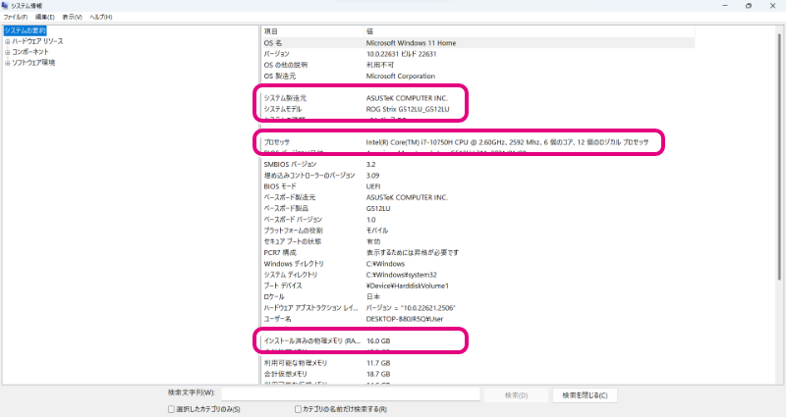Open the ファイル(F) menu
This screenshot has width=786, height=417.
point(15,17)
